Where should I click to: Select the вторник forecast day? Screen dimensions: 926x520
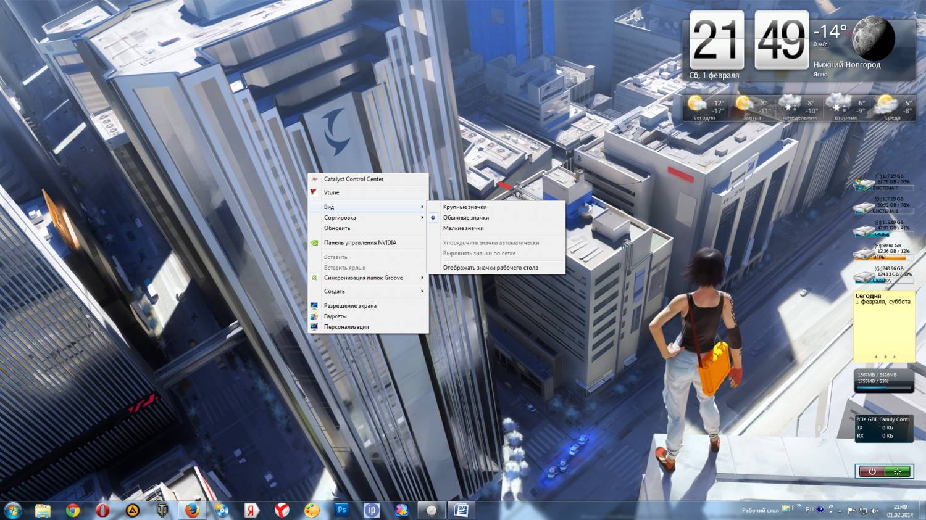846,107
